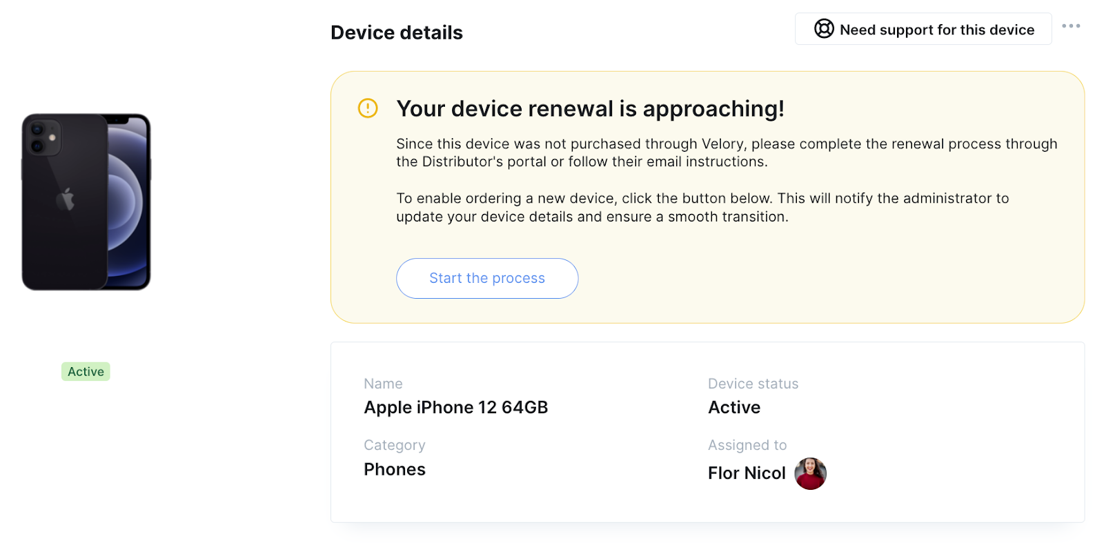The image size is (1104, 543).
Task: Click the Distributor's portal instruction paragraph
Action: [727, 152]
